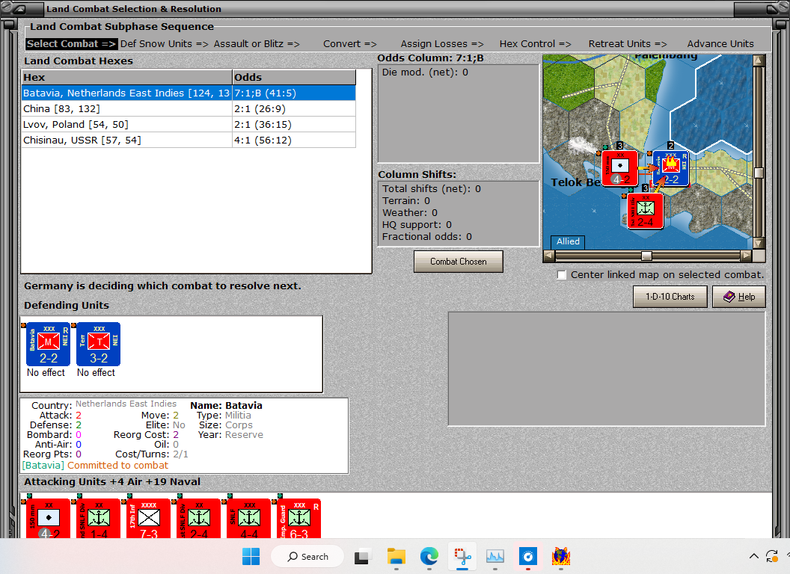790x574 pixels.
Task: Pick the 17th Inf 7-3 attacking unit
Action: (x=148, y=519)
